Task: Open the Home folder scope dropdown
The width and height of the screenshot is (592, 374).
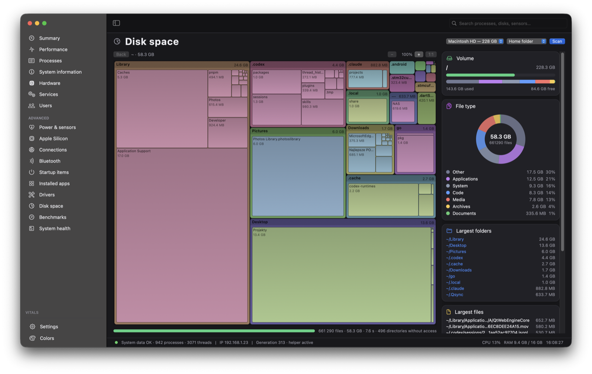Action: pos(527,41)
